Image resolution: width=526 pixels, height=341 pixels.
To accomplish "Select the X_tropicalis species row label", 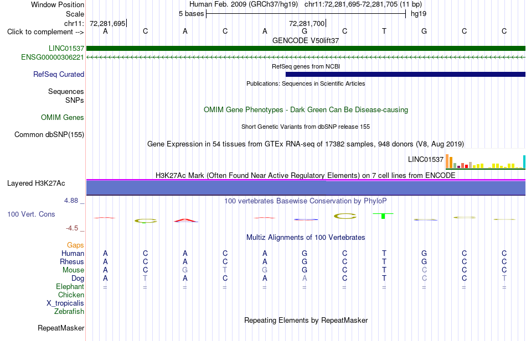I will (x=65, y=303).
